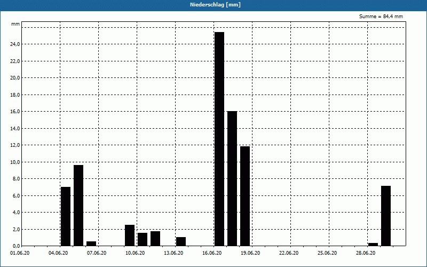Click the 1,5 mm bar starting at 10.06.20

click(x=143, y=239)
